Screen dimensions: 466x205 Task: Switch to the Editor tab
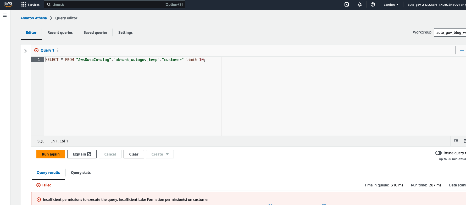pyautogui.click(x=31, y=32)
